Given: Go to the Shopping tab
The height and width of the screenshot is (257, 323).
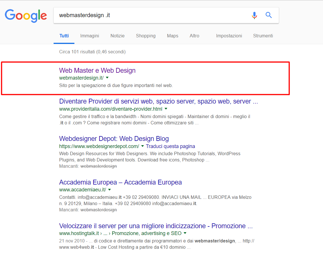Looking at the screenshot, I should tap(146, 36).
